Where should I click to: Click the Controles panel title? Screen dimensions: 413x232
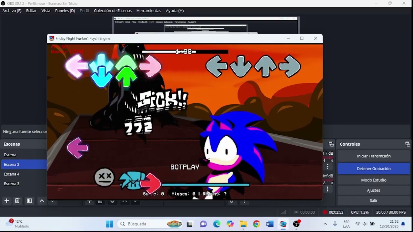point(350,144)
